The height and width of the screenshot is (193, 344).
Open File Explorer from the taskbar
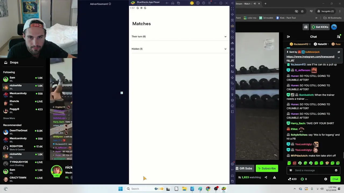coord(184,189)
